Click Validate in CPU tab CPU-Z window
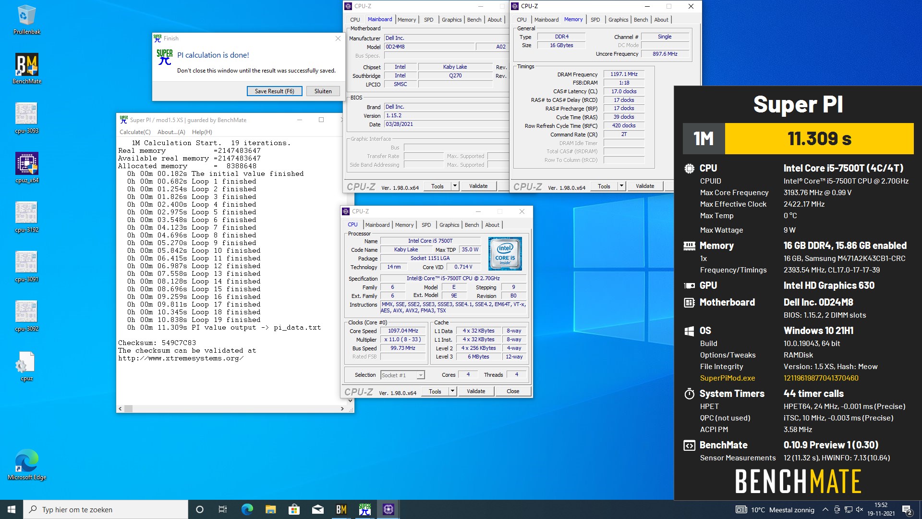The width and height of the screenshot is (922, 519). (476, 391)
